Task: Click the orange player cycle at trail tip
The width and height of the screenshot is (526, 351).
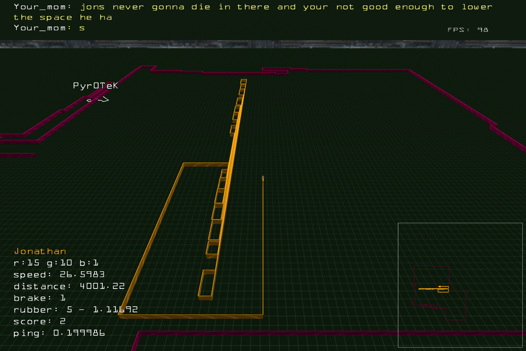Action: tap(263, 178)
